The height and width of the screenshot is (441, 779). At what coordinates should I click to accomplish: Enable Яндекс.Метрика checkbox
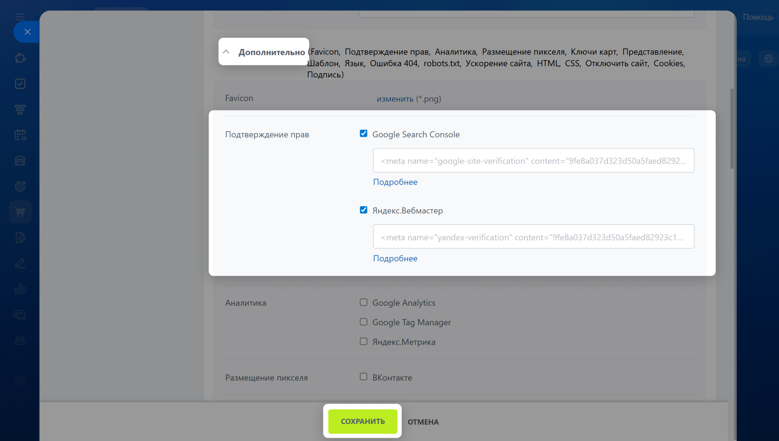[x=364, y=342]
